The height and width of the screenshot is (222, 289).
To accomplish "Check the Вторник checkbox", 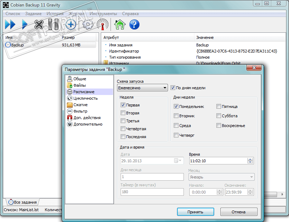I will 176,116.
